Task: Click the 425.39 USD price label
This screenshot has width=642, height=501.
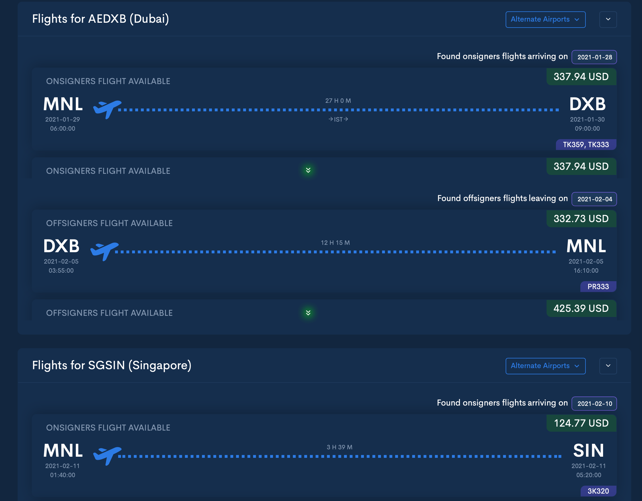Action: (x=581, y=308)
